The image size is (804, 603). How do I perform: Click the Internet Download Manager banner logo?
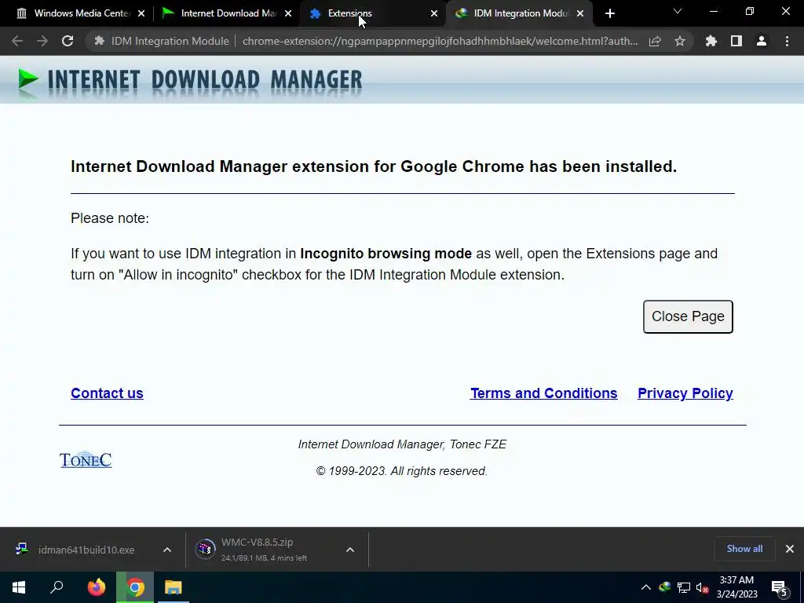coord(190,81)
